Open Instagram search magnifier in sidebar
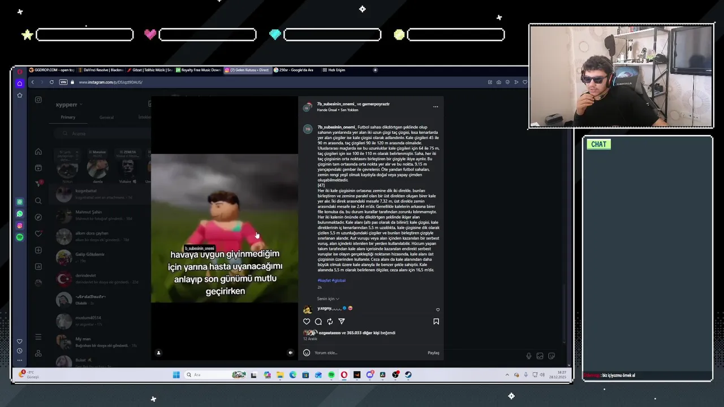Viewport: 724px width, 407px height. (38, 201)
